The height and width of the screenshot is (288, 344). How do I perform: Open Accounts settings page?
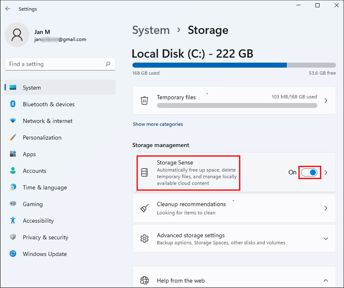coord(60,171)
